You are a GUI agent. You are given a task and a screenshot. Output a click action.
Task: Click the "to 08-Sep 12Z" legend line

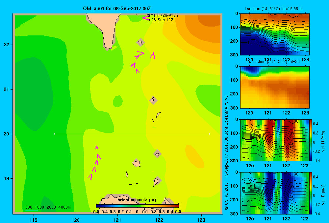pyautogui.click(x=160, y=20)
